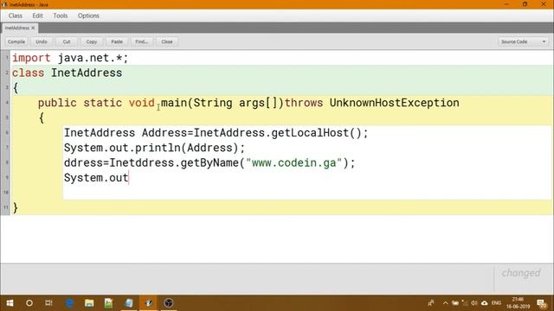Viewport: 554px width, 311px height.
Task: Click the taskbar clock and date
Action: [518, 303]
